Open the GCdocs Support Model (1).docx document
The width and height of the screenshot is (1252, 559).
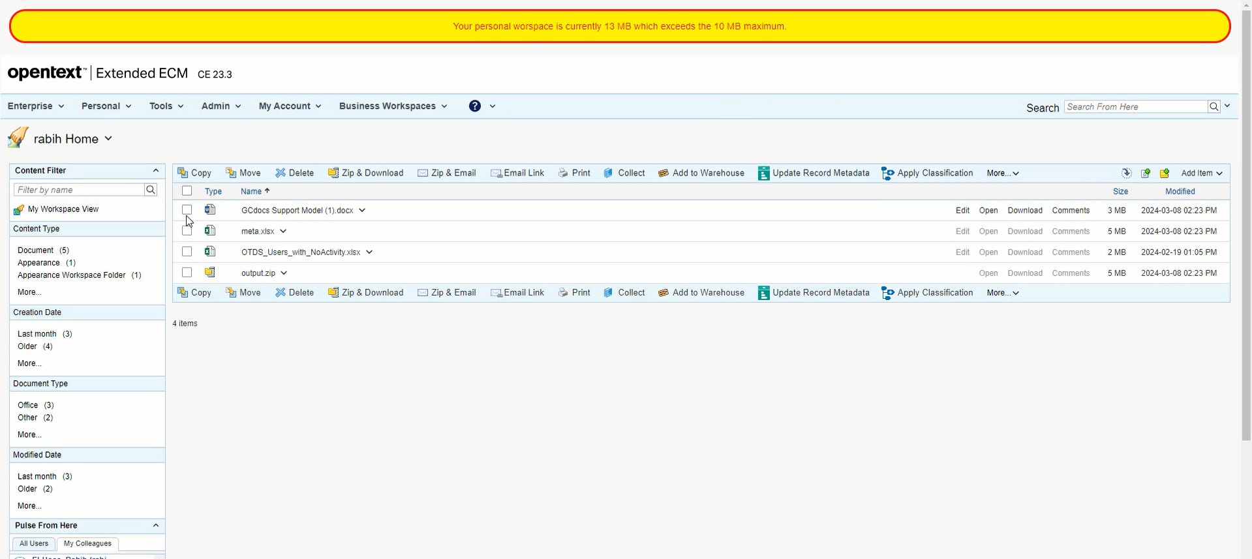tap(988, 211)
